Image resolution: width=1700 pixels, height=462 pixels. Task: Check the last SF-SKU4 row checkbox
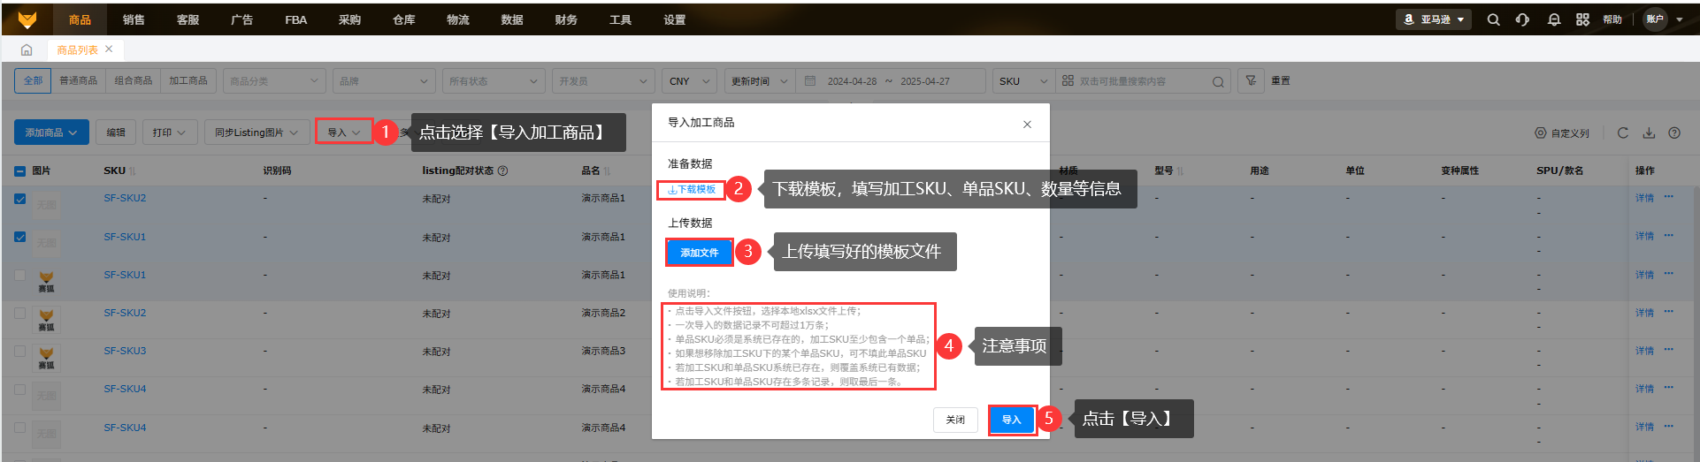(20, 428)
